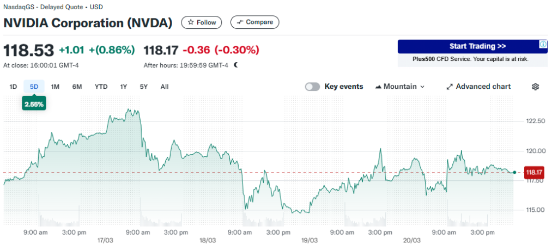
Task: Toggle the Key events switch
Action: [312, 87]
